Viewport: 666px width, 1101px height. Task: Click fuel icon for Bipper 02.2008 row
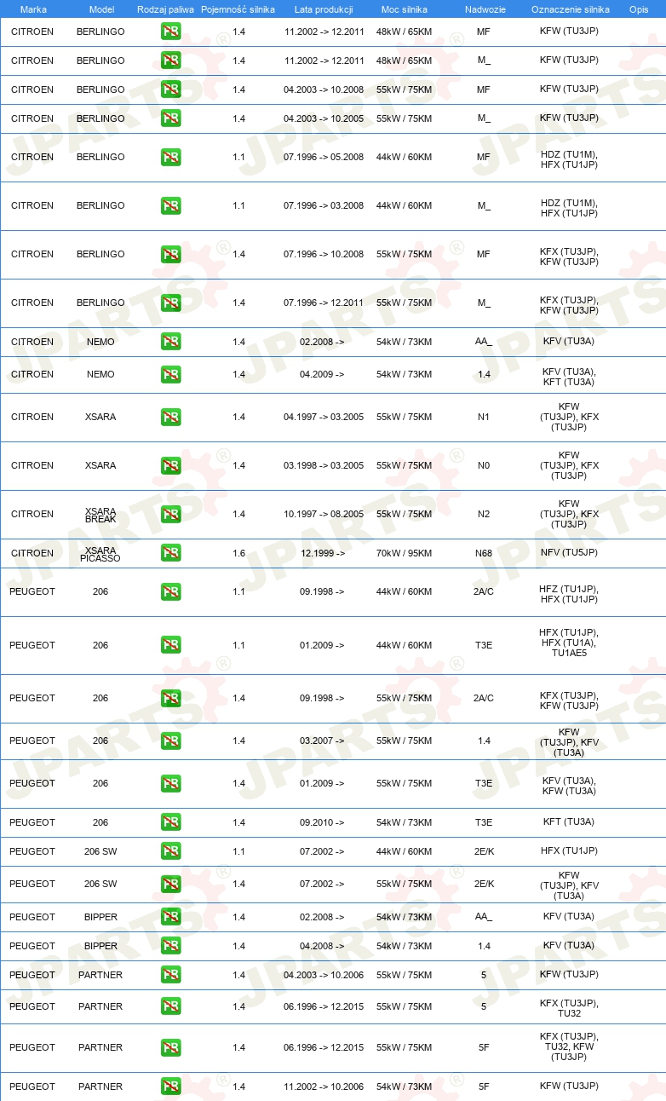[170, 917]
